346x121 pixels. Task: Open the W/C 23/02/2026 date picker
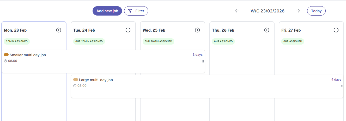268,11
